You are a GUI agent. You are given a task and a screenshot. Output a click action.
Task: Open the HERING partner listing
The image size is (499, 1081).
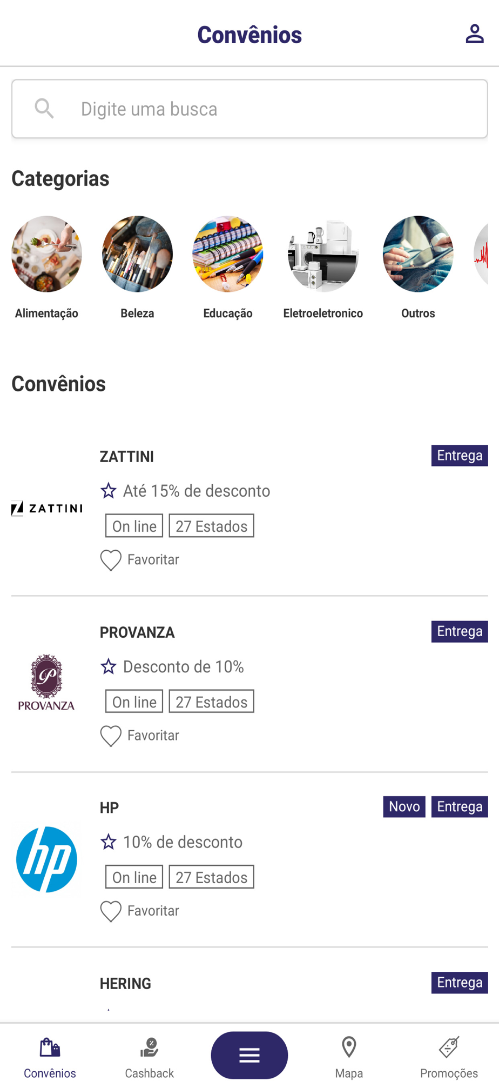125,983
